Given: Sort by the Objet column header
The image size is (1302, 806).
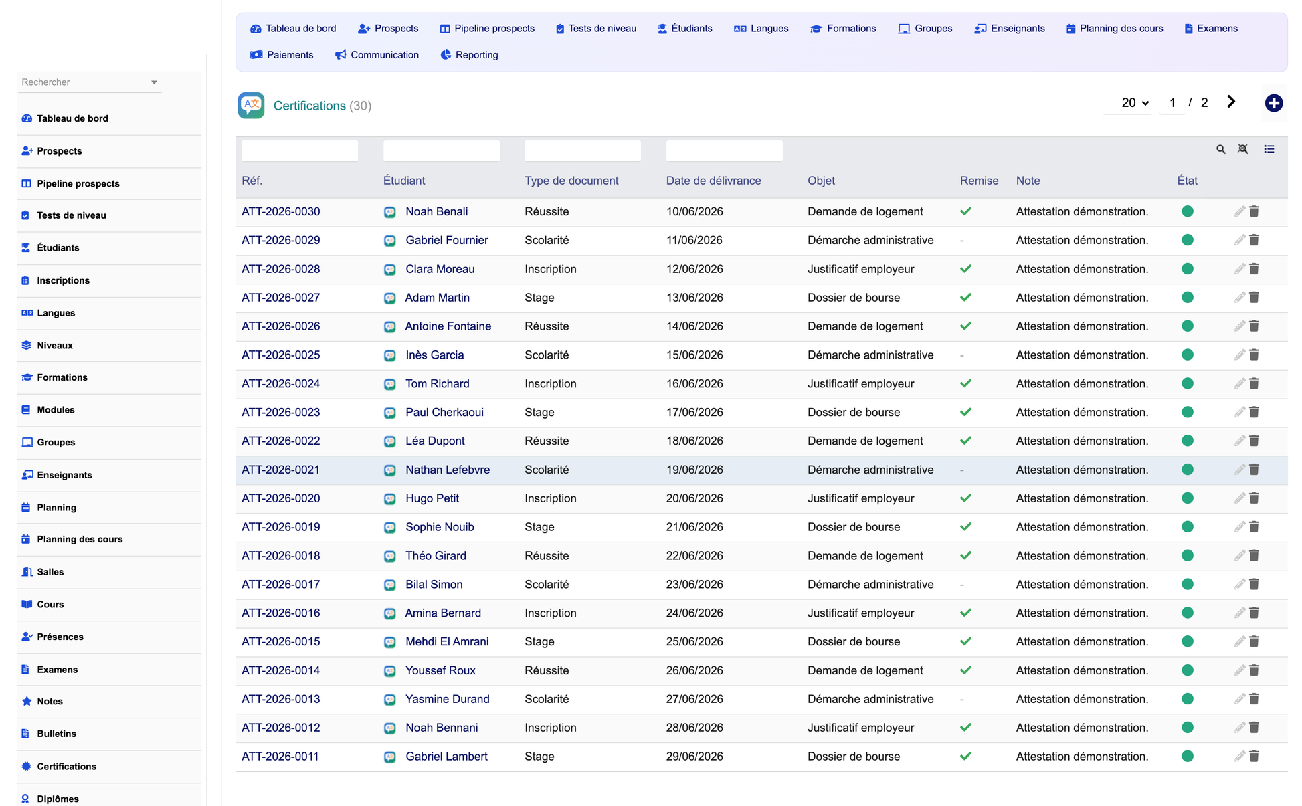Looking at the screenshot, I should [821, 181].
